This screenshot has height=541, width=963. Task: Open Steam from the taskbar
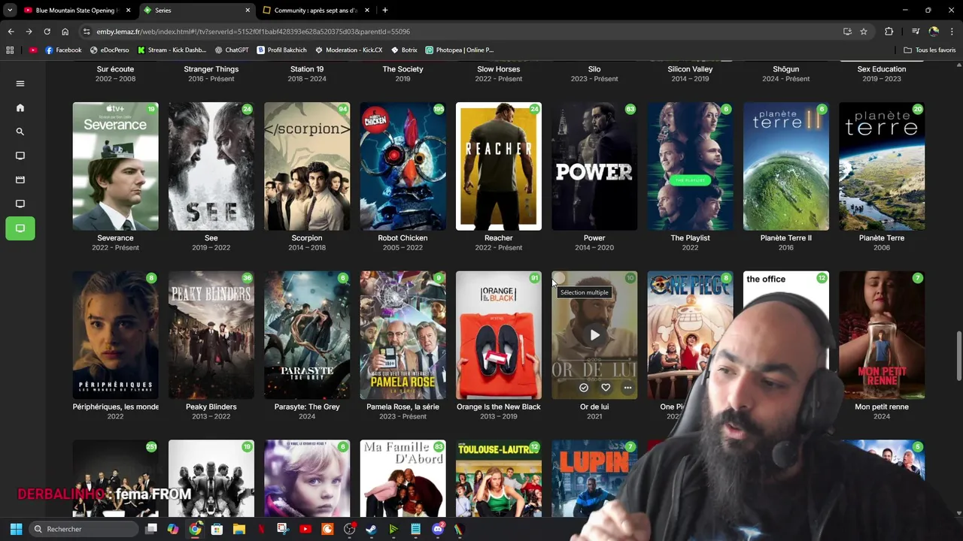[x=371, y=529]
